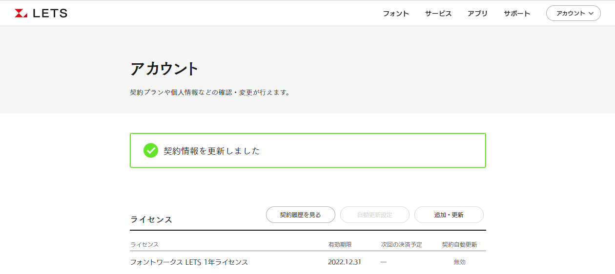
Task: Click the chevron arrow in アカウント button
Action: 591,14
